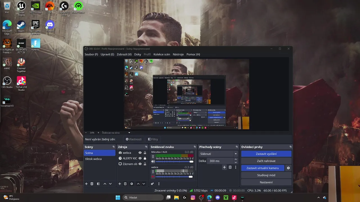Launch Unreal Engine desktop shortcut
Viewport: 360px width, 202px height.
click(21, 9)
